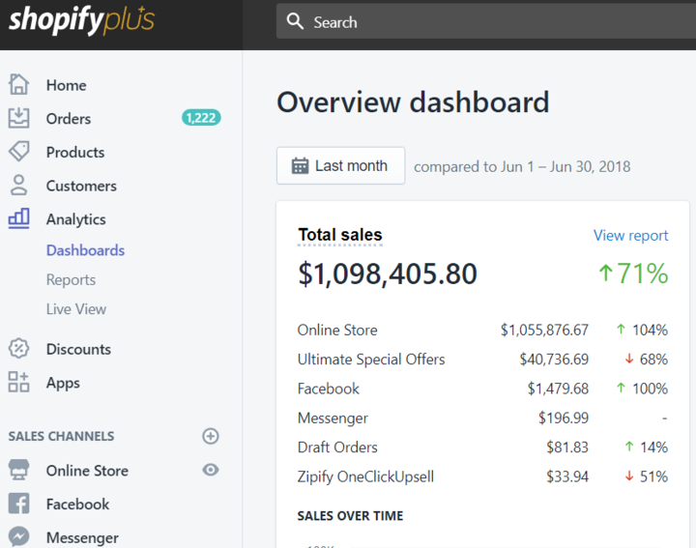Click the calendar icon in date button
Screen dimensions: 696x548
pos(300,166)
